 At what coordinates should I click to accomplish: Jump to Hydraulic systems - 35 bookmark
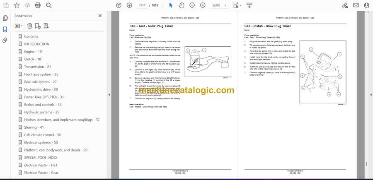tap(41, 112)
